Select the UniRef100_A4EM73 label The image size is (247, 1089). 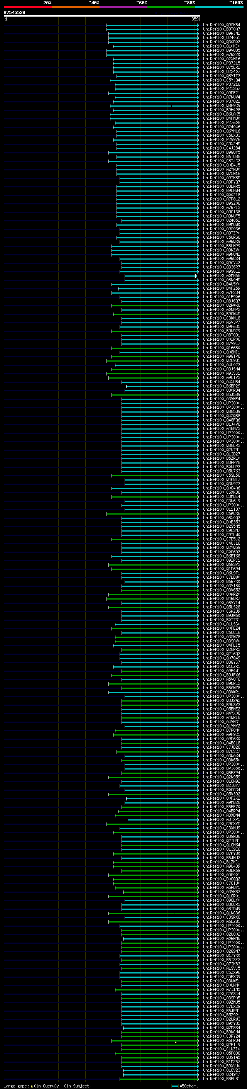tap(222, 428)
